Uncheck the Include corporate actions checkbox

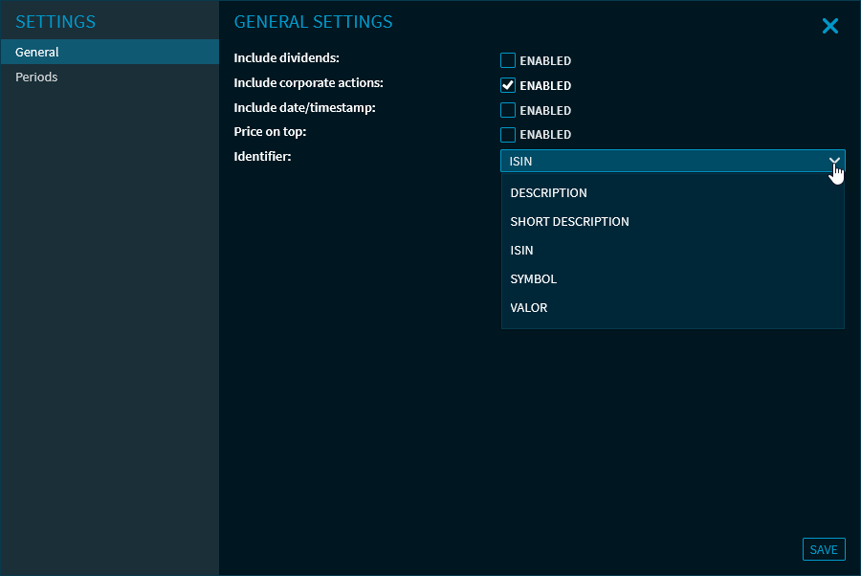point(508,85)
